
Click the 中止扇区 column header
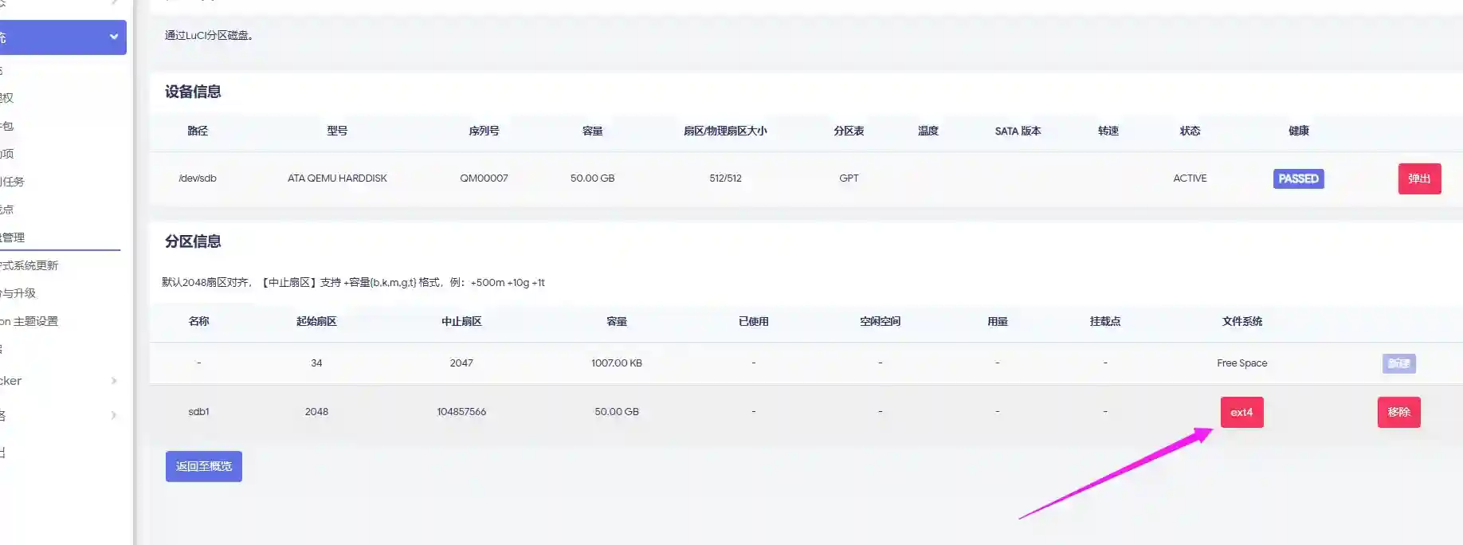pyautogui.click(x=461, y=321)
